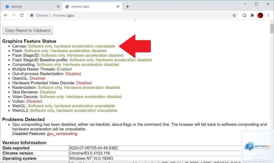Click the timestamp 2020-07-06T05:40:49.836Z
This screenshot has width=274, height=163.
pyautogui.click(x=93, y=148)
